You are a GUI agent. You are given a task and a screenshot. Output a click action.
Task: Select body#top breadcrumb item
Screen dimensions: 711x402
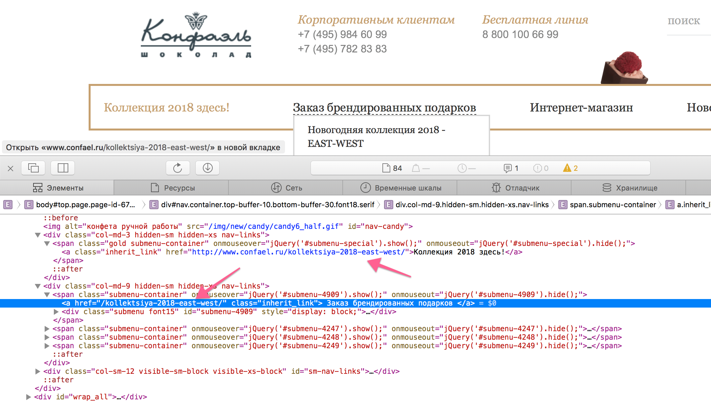pos(80,205)
